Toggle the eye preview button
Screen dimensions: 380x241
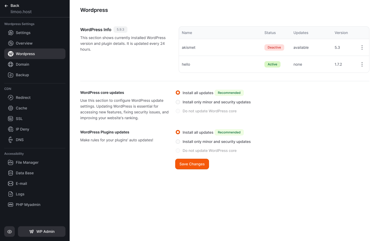9,232
